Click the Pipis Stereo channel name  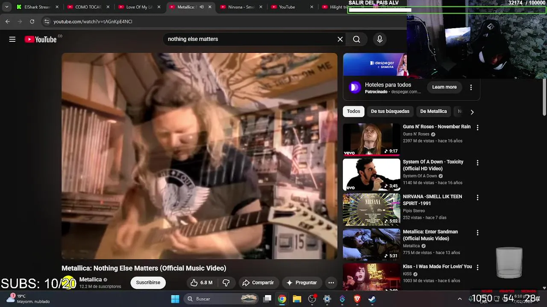tap(414, 211)
